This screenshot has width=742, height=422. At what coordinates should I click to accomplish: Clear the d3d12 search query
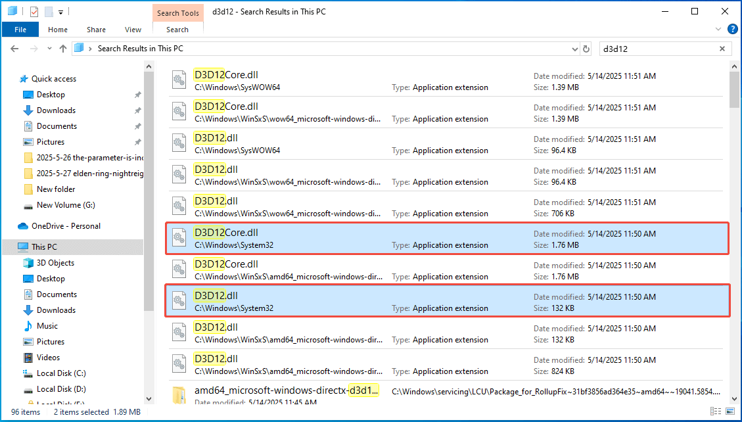[722, 48]
